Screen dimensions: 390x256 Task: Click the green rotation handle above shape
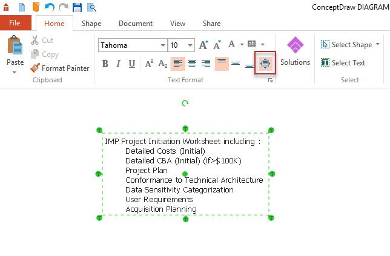pos(185,103)
